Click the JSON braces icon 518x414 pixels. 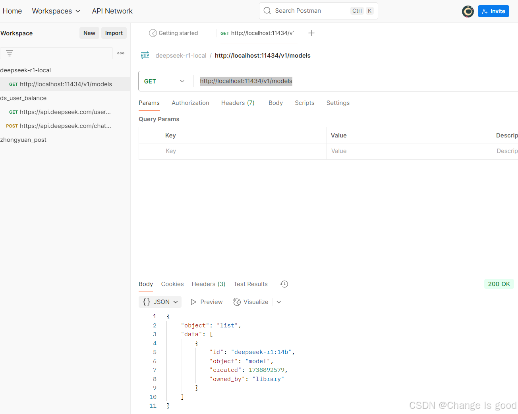(x=147, y=302)
